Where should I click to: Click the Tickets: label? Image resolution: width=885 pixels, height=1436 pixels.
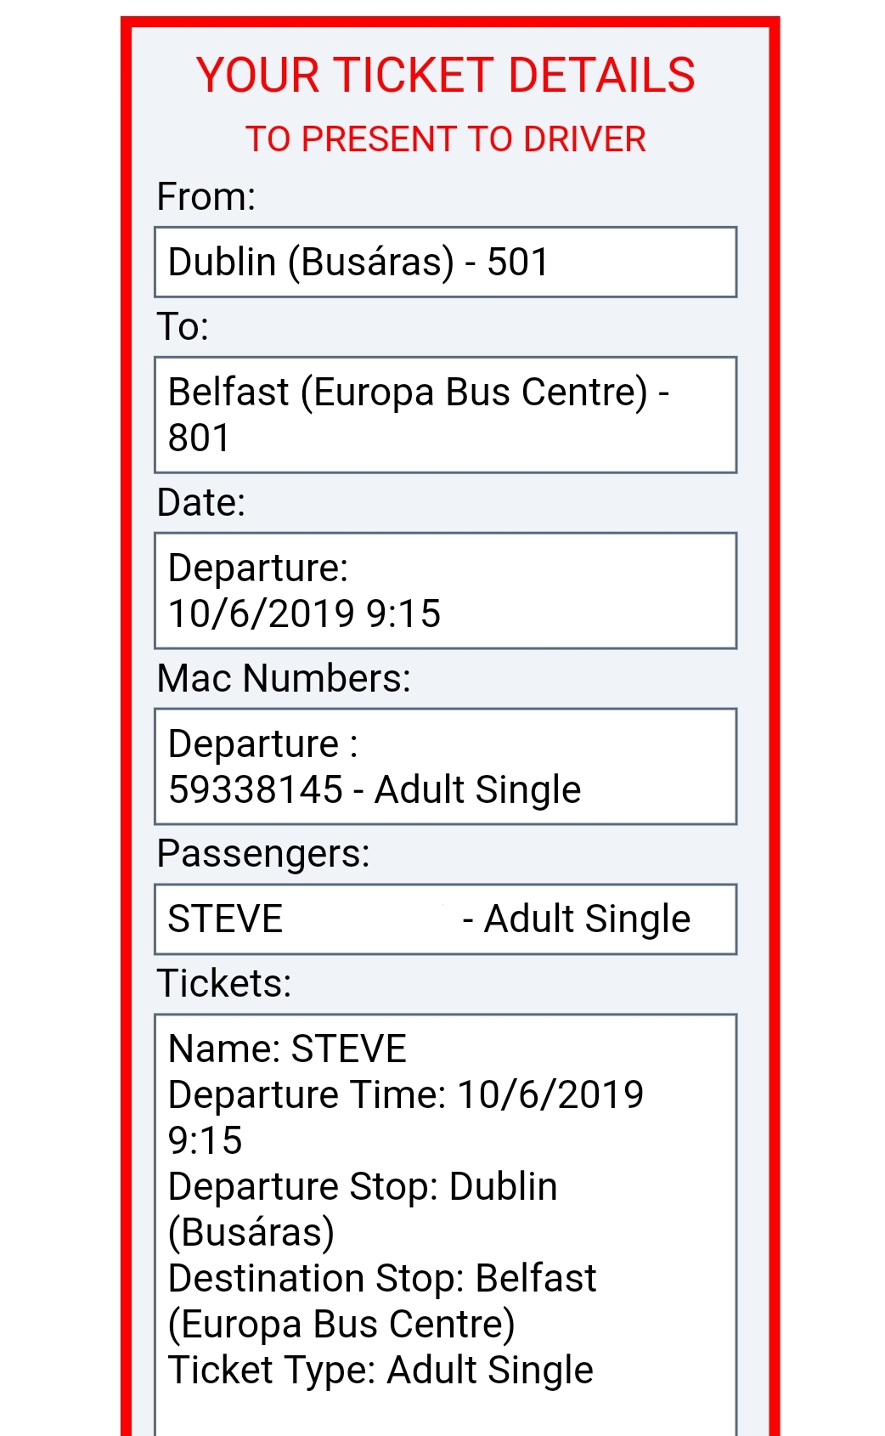pos(224,984)
